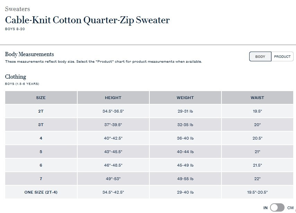
Task: Click the Cable-Knit Cotton Quarter-Zip Sweater title
Action: pos(87,20)
